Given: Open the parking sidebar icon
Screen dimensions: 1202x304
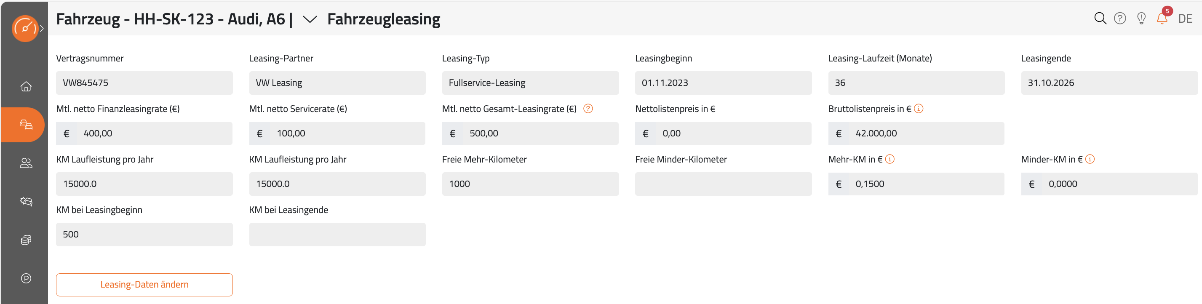Looking at the screenshot, I should (26, 278).
